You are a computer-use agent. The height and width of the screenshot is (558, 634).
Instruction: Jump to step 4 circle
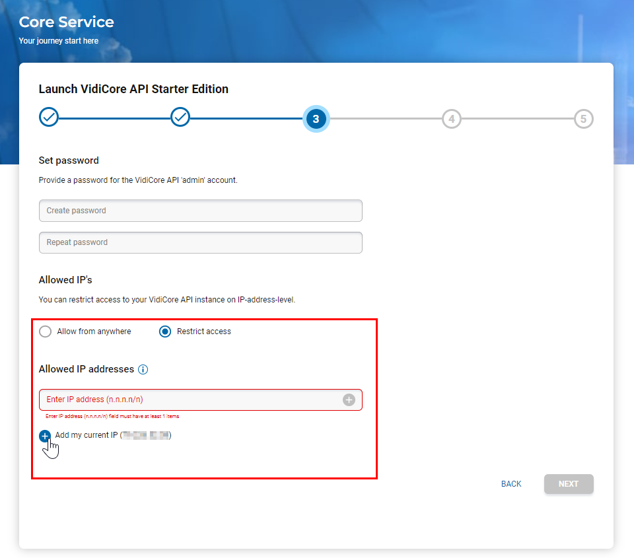click(x=451, y=119)
